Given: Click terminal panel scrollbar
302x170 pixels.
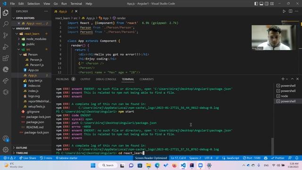Looking at the screenshot, I should click(272, 146).
